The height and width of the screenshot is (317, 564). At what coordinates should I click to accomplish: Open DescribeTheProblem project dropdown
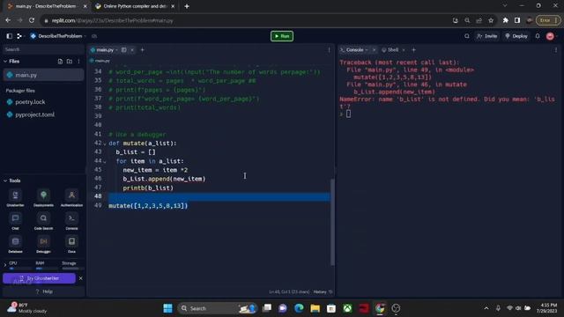coord(85,36)
